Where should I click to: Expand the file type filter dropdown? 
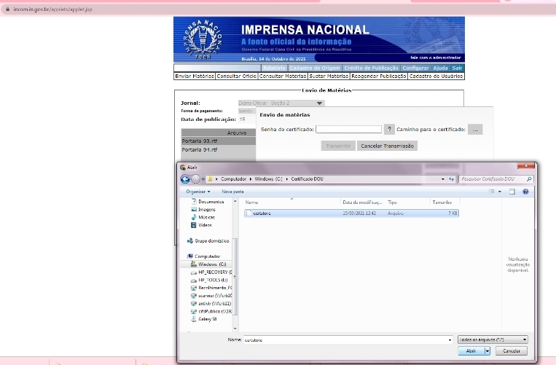[493, 340]
